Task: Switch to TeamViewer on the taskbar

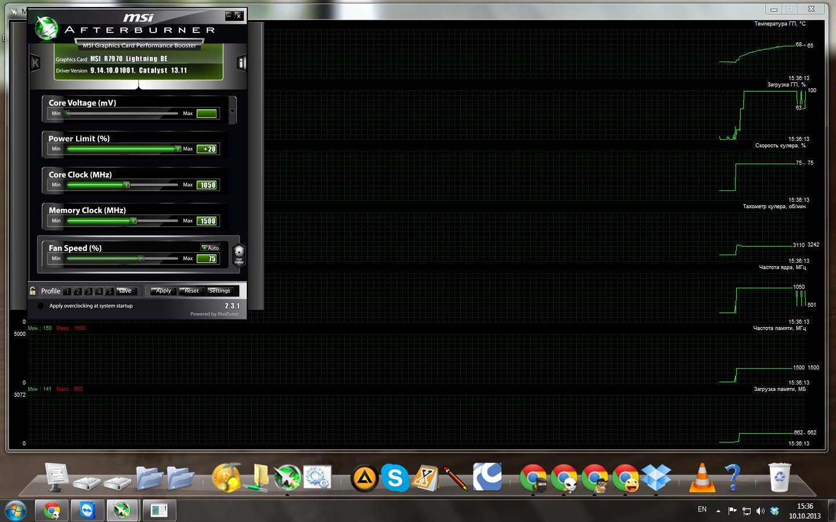Action: [87, 510]
